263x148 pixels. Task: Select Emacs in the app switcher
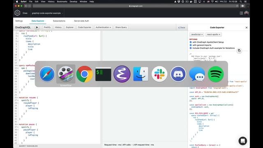coord(122,74)
